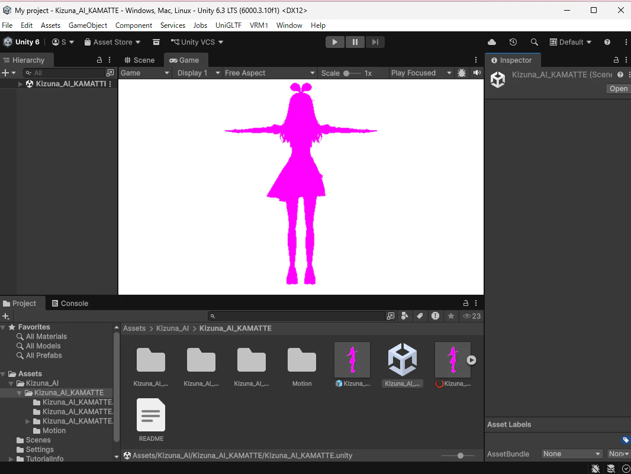The image size is (631, 474).
Task: Open Hierarchy panel kebab menu
Action: pos(110,60)
